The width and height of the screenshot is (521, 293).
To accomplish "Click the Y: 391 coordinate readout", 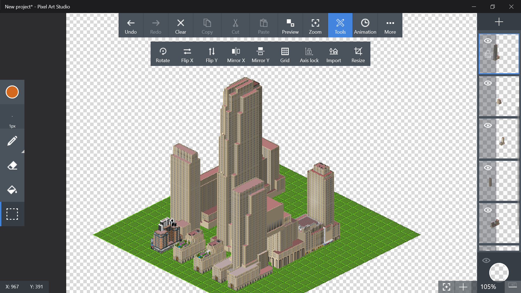I will click(x=36, y=287).
